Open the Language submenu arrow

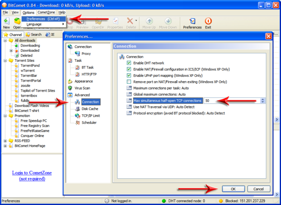pyautogui.click(x=63, y=24)
